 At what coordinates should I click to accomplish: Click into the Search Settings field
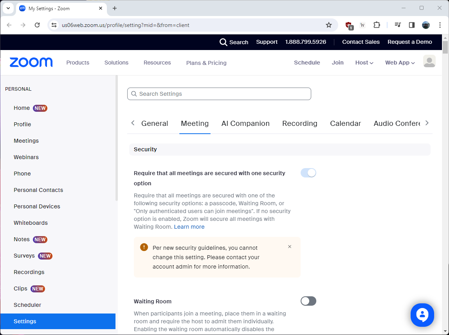[219, 94]
